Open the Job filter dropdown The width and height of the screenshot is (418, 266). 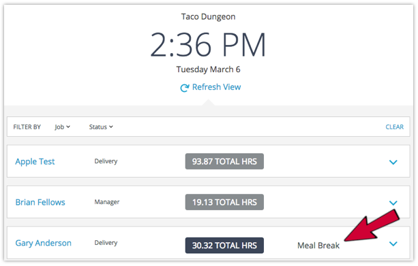pos(62,127)
